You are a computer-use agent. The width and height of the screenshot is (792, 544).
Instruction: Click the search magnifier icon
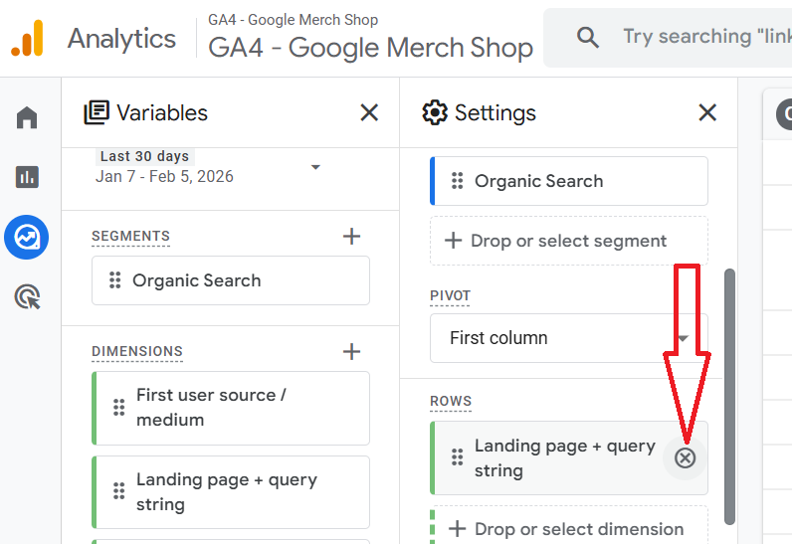(588, 38)
